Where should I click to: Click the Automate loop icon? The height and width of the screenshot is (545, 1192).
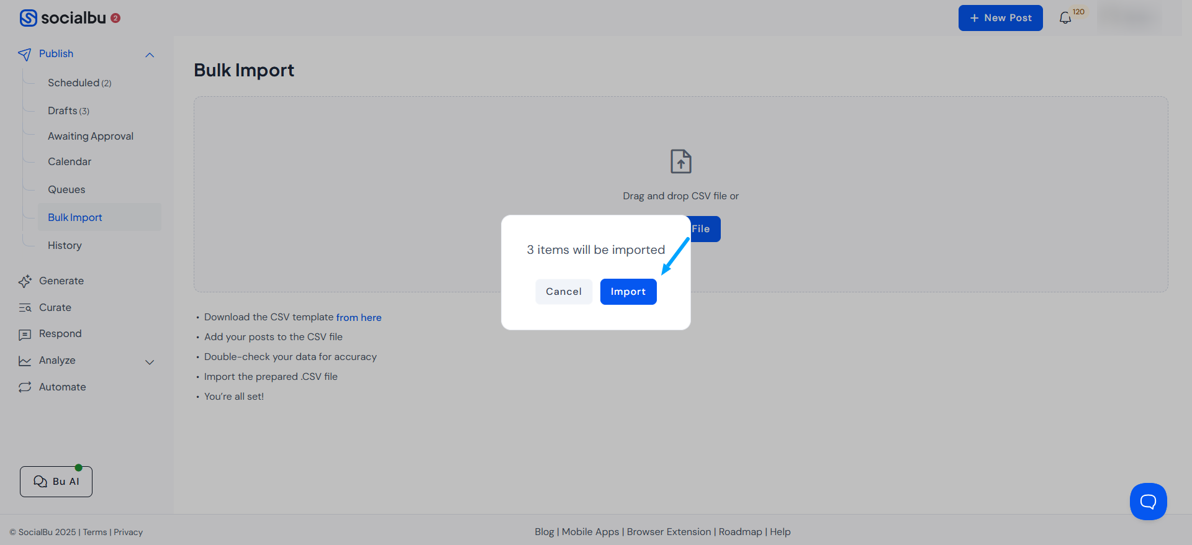(x=25, y=387)
